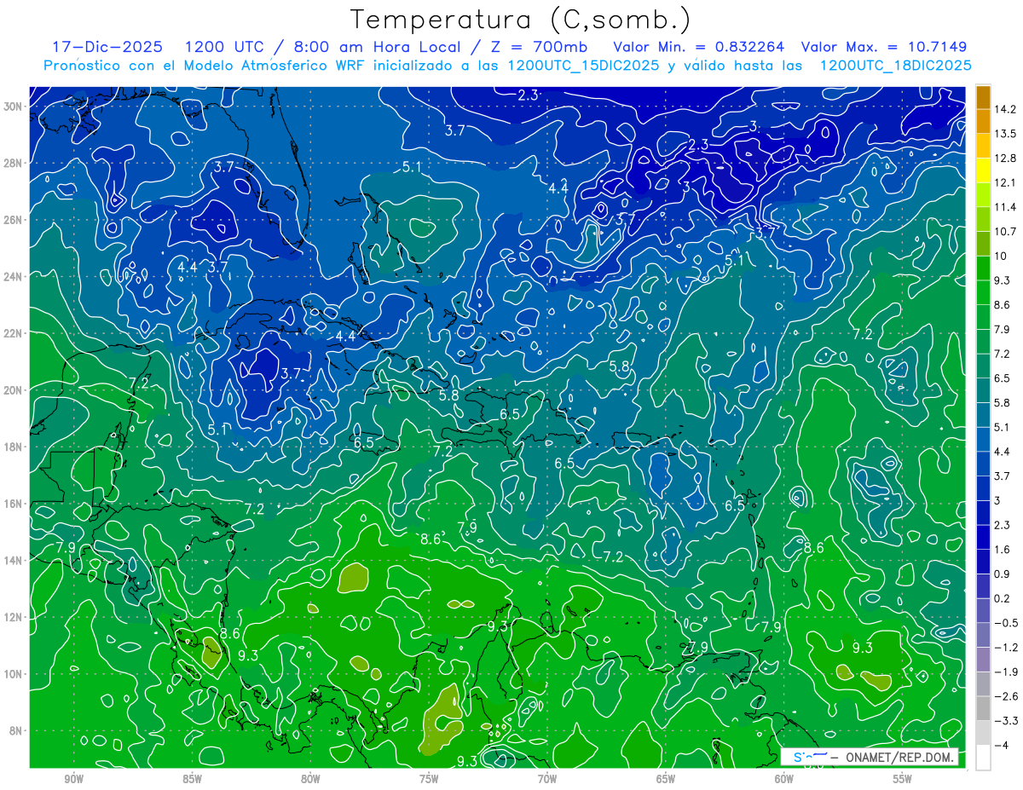Viewport: 1023px width, 790px height.
Task: Click the '22N' latitude axis label
Action: 13,333
